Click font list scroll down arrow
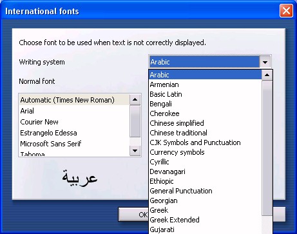The width and height of the screenshot is (297, 234). click(135, 151)
